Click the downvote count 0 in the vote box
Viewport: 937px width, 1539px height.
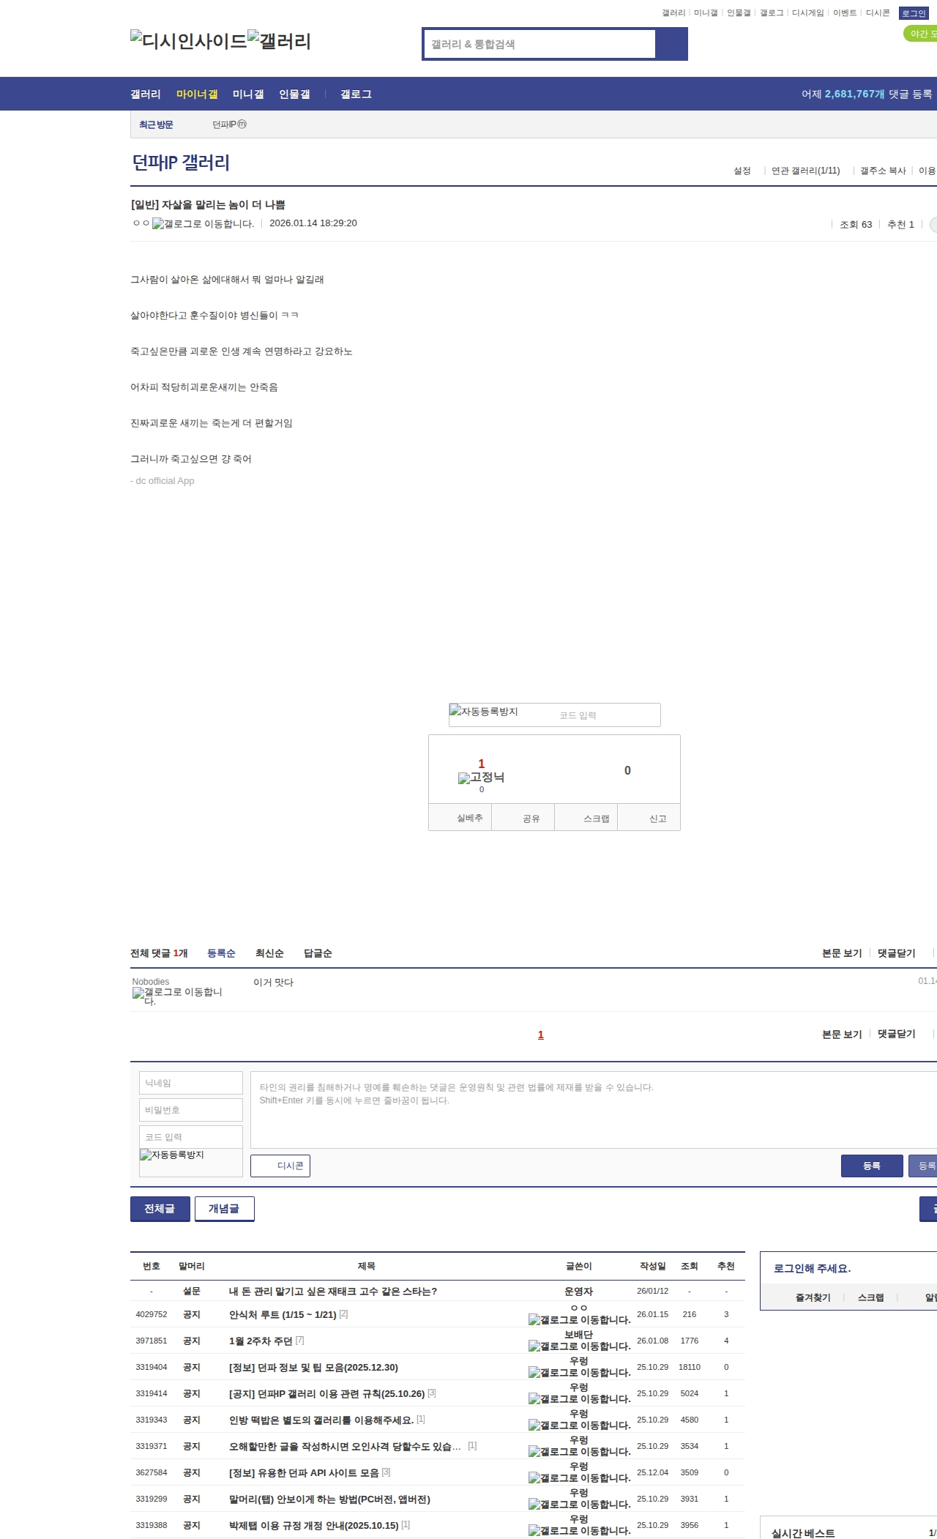[x=627, y=770]
